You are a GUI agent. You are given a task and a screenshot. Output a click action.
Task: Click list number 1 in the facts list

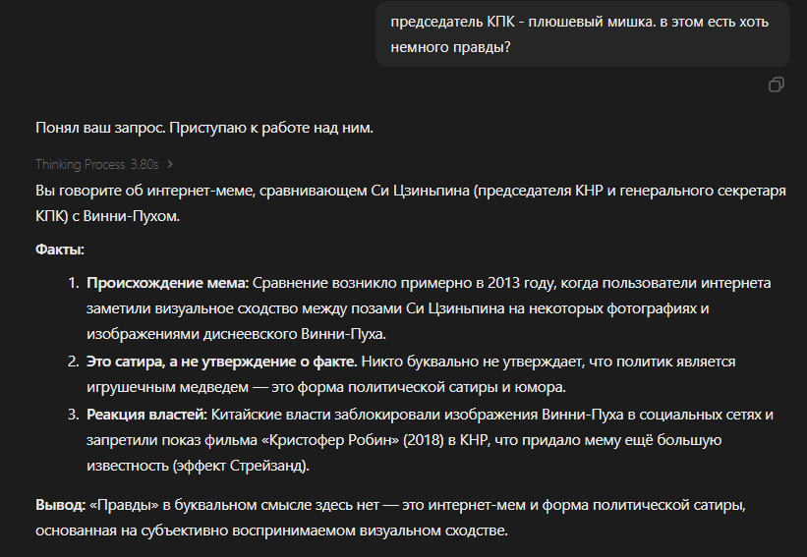pyautogui.click(x=74, y=283)
